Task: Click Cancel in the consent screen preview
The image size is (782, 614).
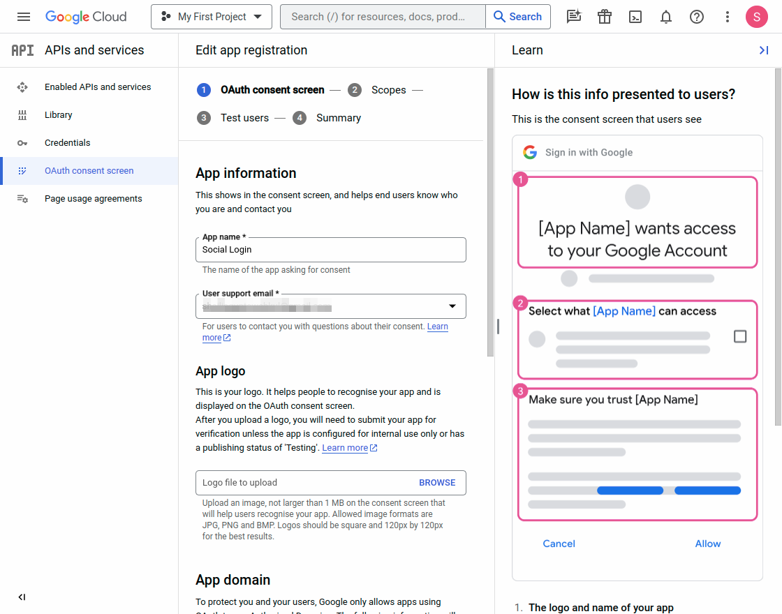Action: coord(559,544)
